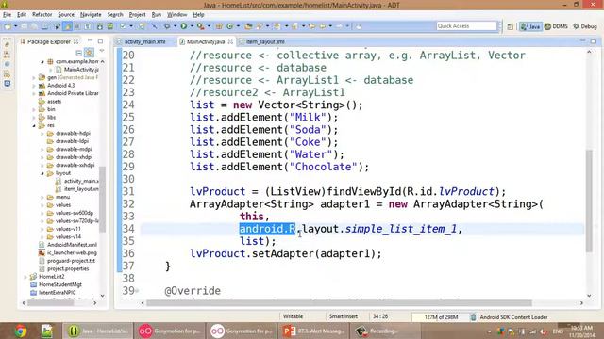Toggle the highlighted Mark Occurrences toolbar button

[x=68, y=26]
